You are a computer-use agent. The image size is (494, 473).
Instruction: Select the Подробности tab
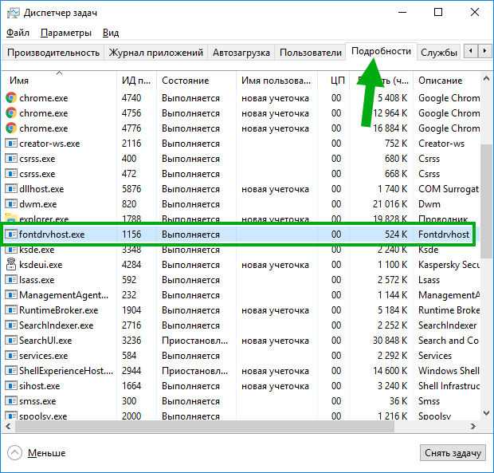click(x=381, y=51)
